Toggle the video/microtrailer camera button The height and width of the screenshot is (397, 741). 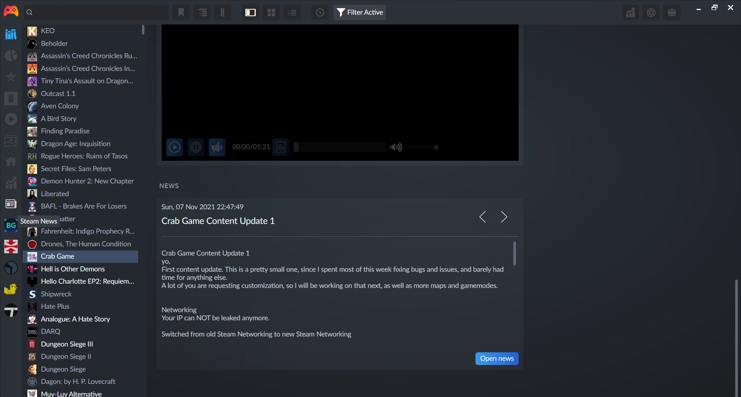[x=281, y=147]
